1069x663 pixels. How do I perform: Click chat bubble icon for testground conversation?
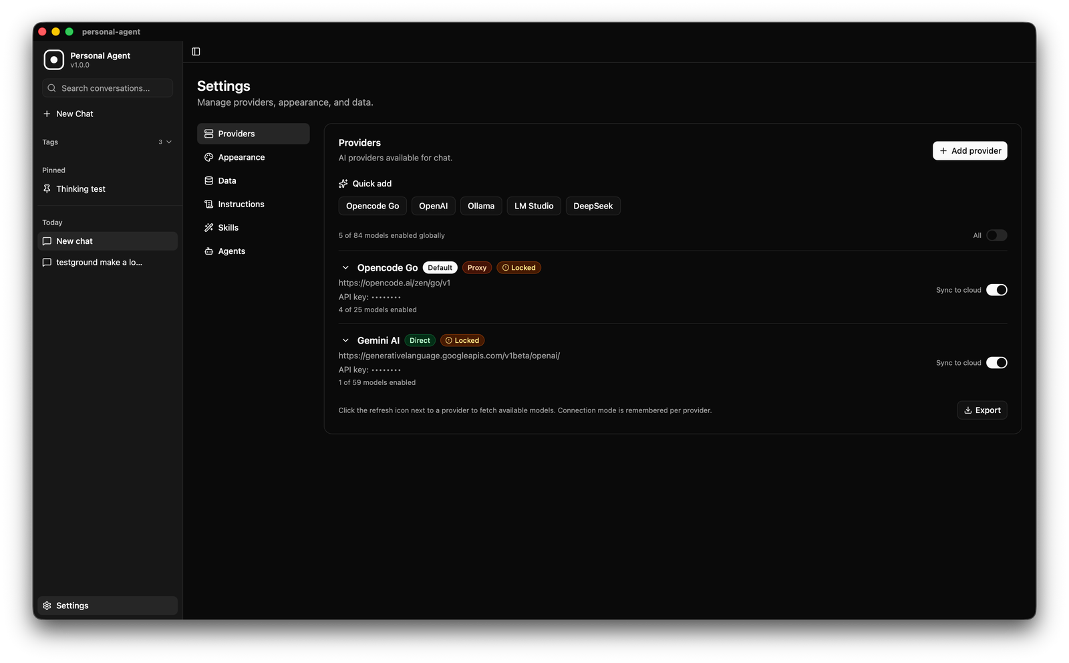tap(47, 263)
